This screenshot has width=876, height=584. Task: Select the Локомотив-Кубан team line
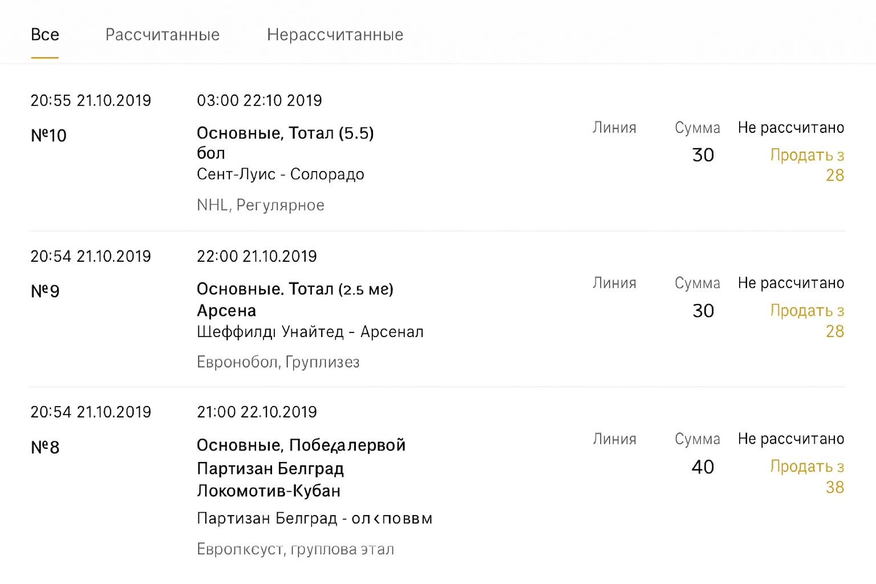tap(269, 491)
